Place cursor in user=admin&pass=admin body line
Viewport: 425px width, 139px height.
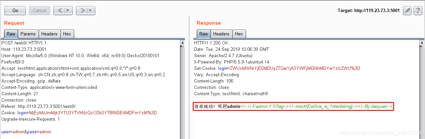pyautogui.click(x=26, y=132)
